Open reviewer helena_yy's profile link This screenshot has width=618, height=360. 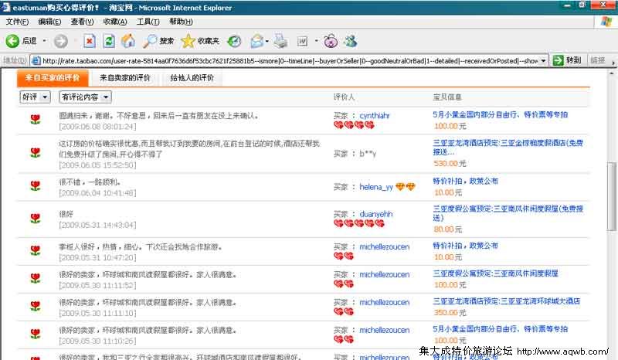click(x=376, y=187)
